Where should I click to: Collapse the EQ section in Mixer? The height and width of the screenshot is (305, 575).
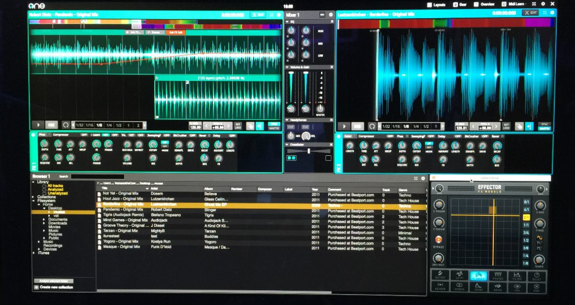[x=288, y=22]
